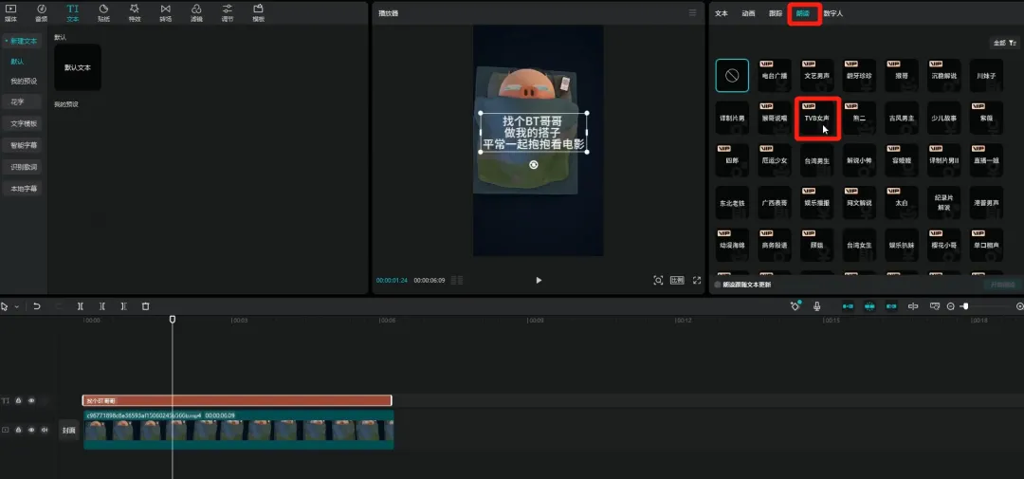Toggle 朗读跟随文本更新 checkbox
1024x479 pixels.
718,284
